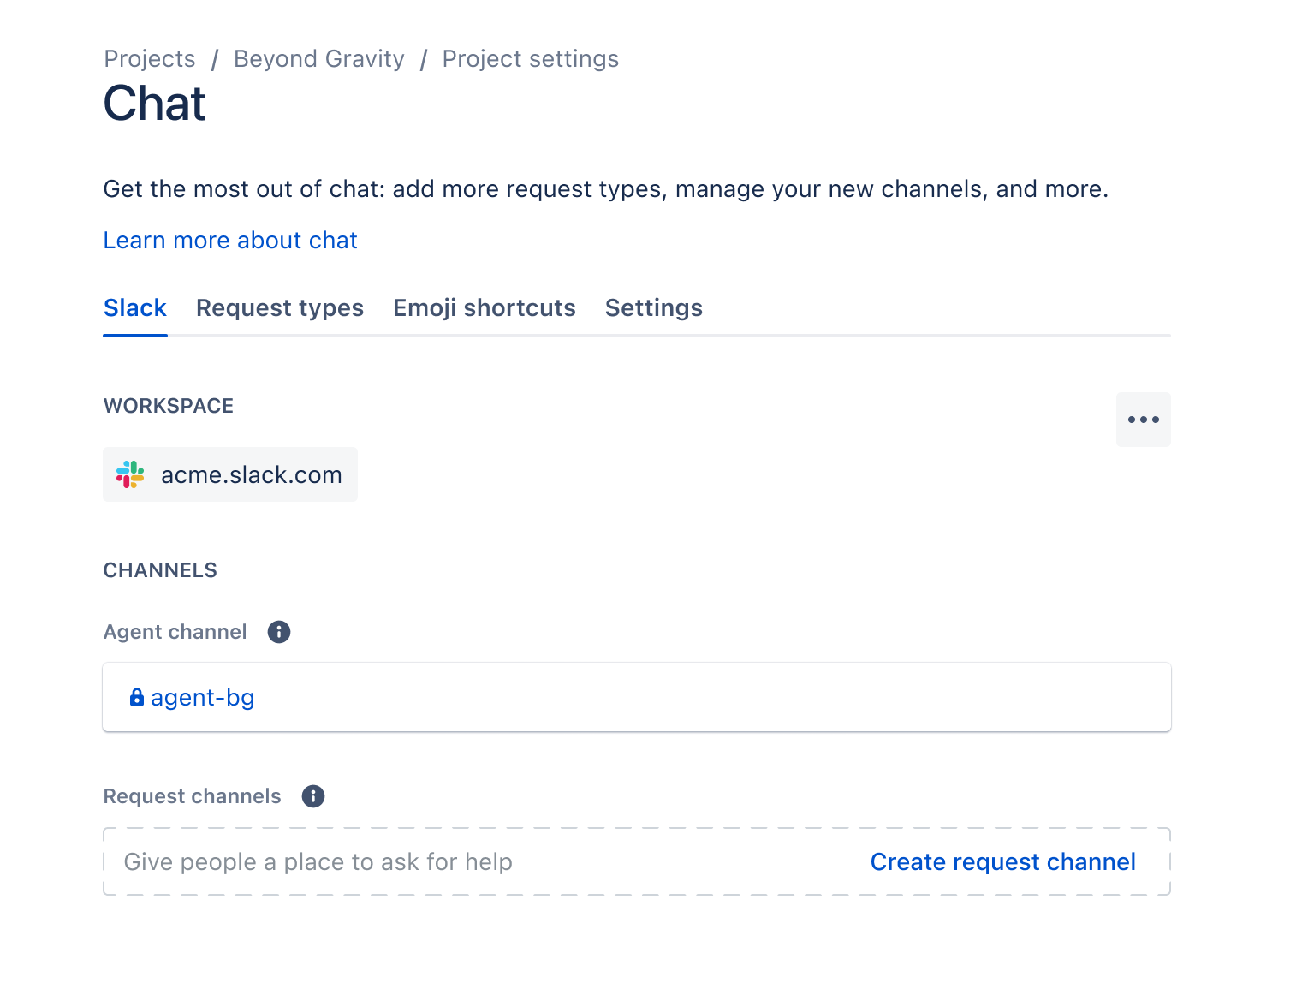Click the Request channels label
Screen dimensions: 1296x983
coord(192,796)
